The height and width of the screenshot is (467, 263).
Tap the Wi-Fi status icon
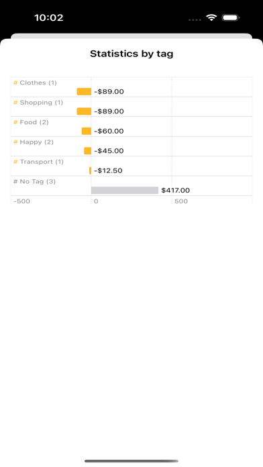(x=211, y=18)
